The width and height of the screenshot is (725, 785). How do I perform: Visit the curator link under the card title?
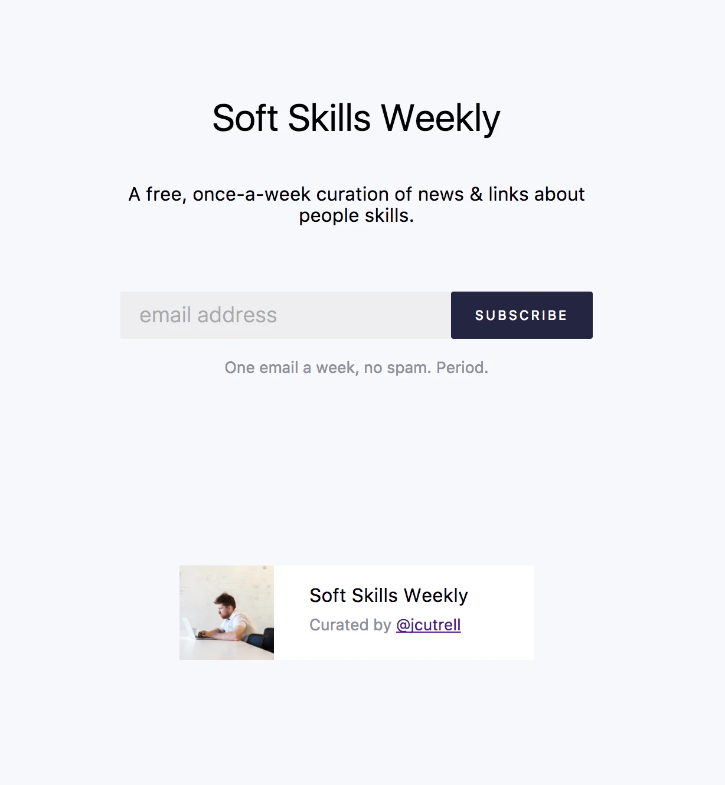(x=429, y=624)
